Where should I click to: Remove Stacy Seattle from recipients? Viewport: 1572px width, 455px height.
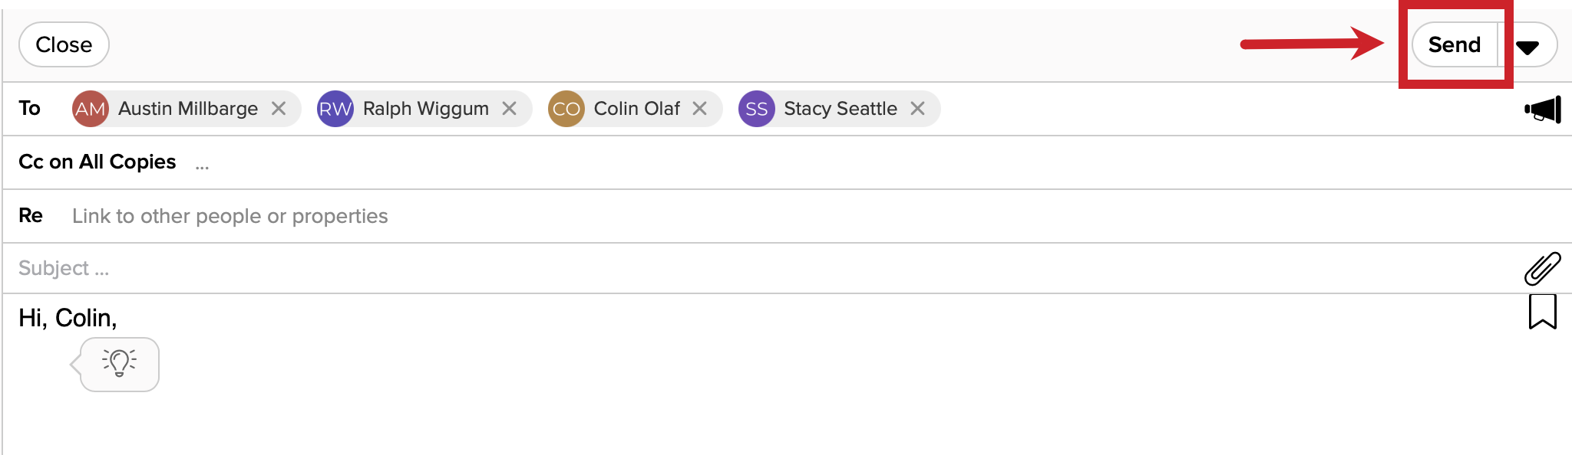point(917,109)
